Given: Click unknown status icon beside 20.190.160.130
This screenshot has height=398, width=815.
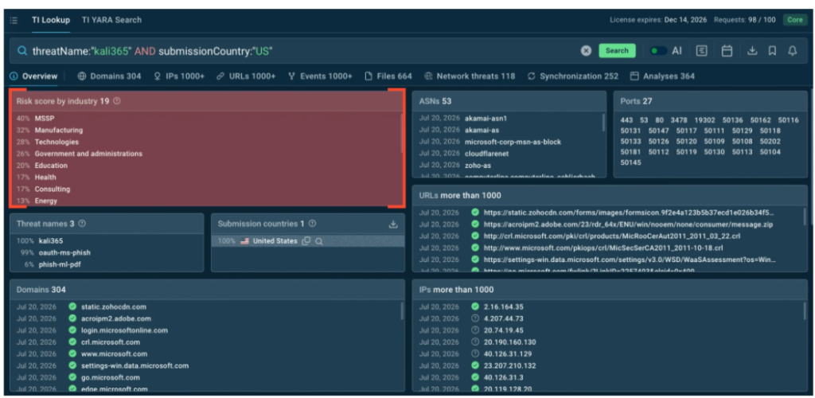Looking at the screenshot, I should pyautogui.click(x=475, y=342).
